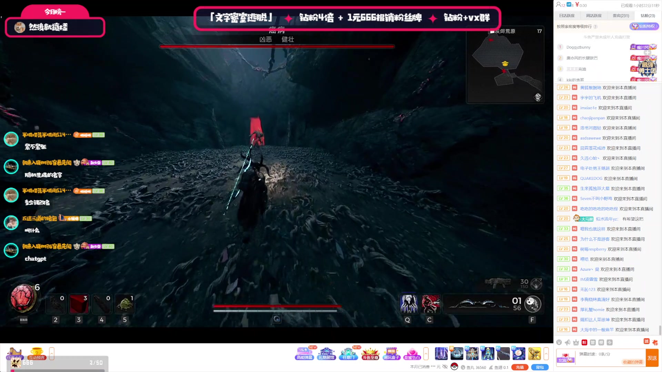Click username chaojipanpan in chat
The image size is (662, 372).
592,118
